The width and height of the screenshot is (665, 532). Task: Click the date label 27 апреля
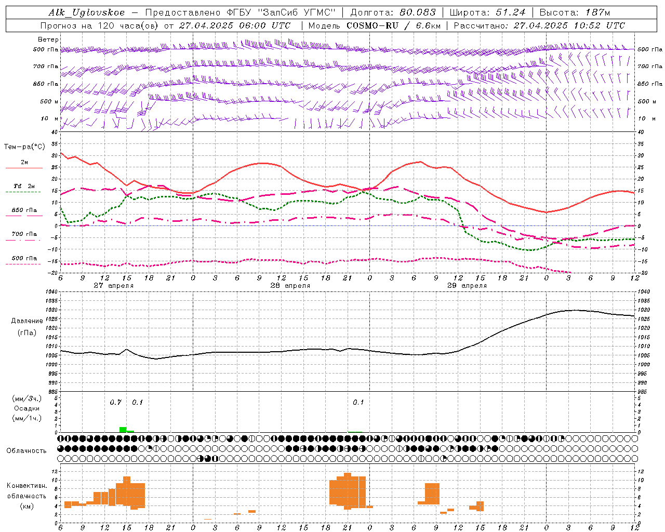click(x=113, y=286)
